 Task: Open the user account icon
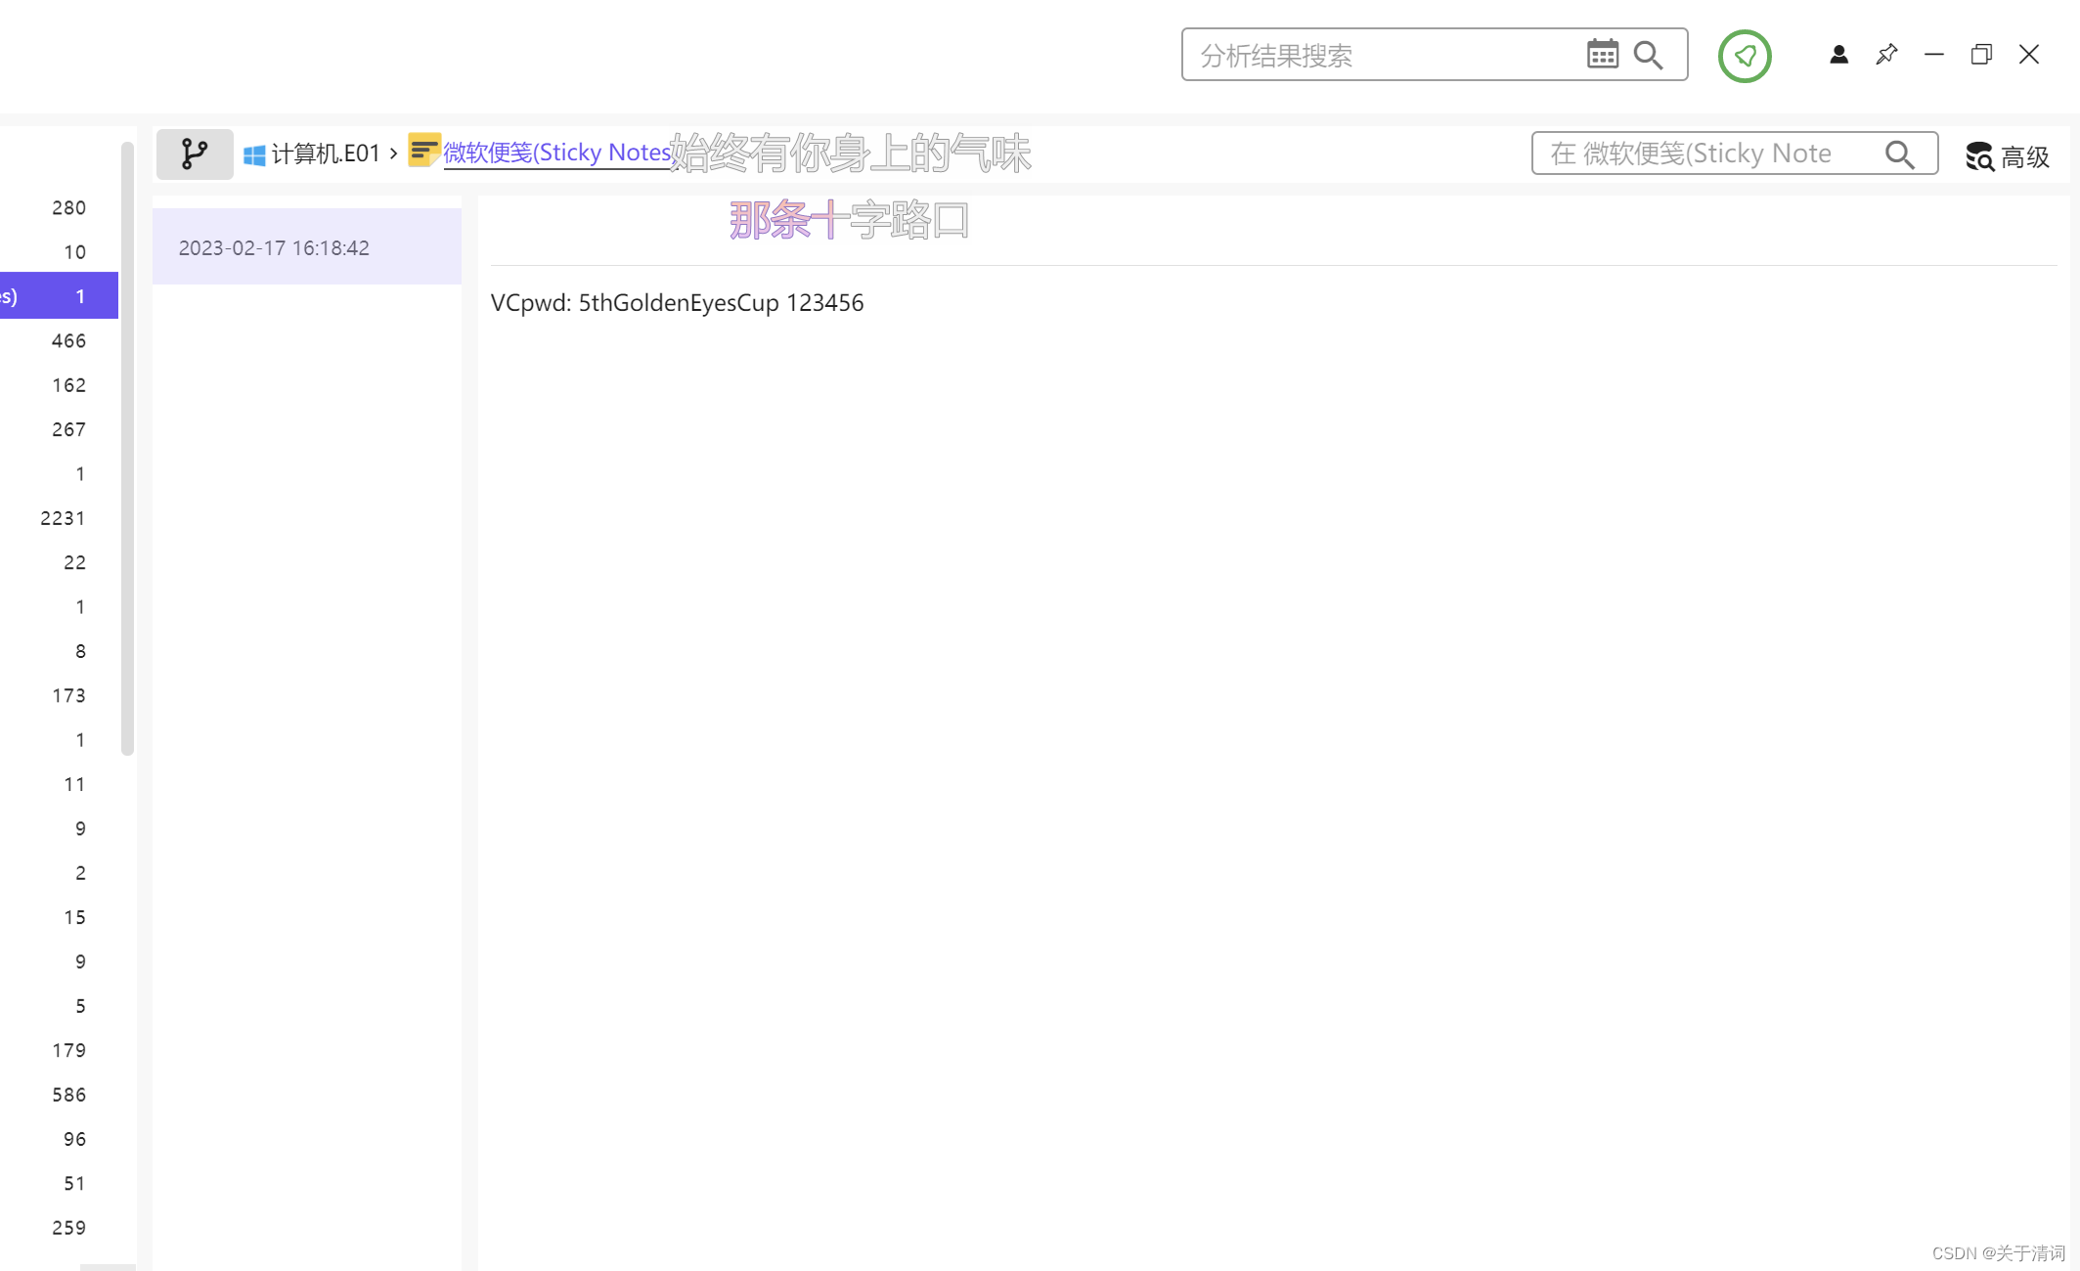click(x=1838, y=55)
